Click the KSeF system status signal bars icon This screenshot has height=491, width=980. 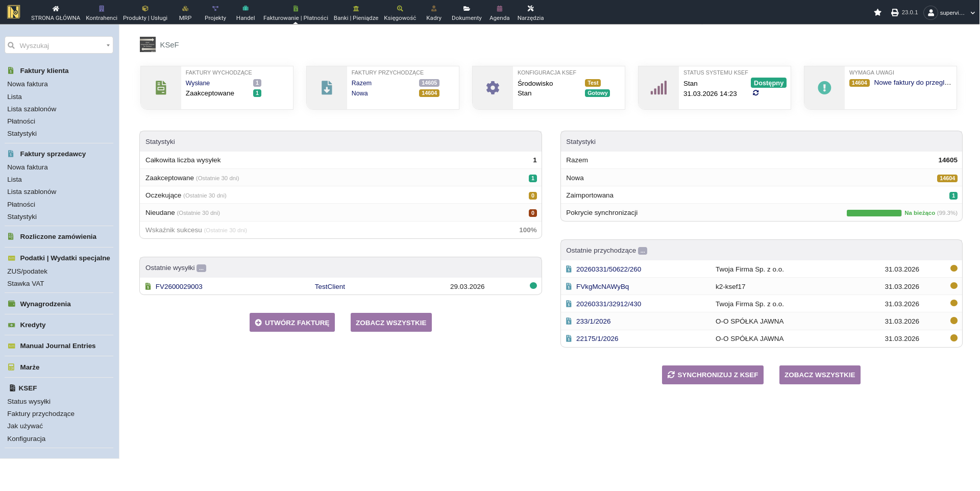[x=658, y=88]
